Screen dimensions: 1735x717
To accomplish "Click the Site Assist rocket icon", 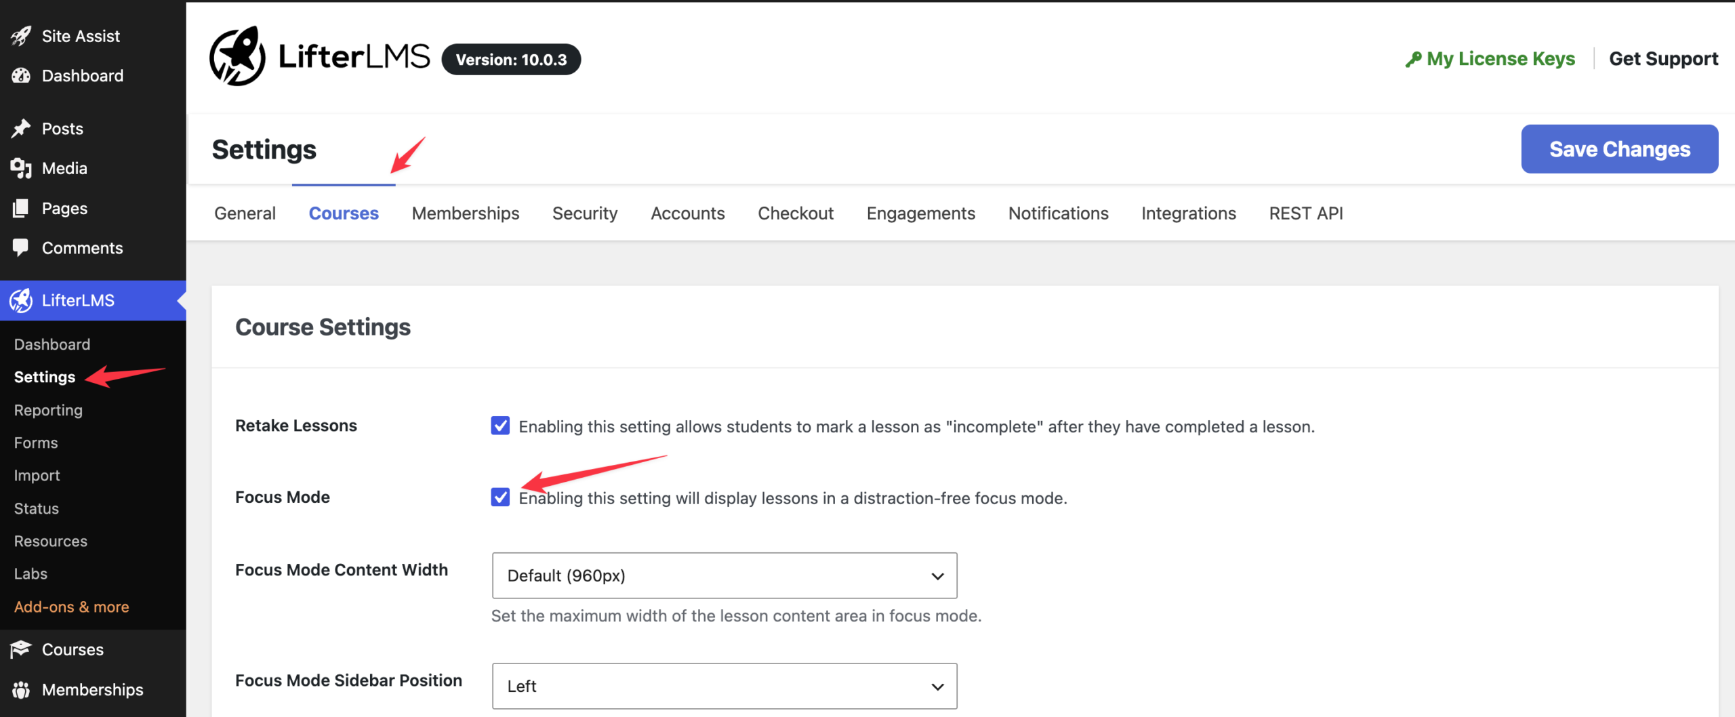I will point(21,36).
